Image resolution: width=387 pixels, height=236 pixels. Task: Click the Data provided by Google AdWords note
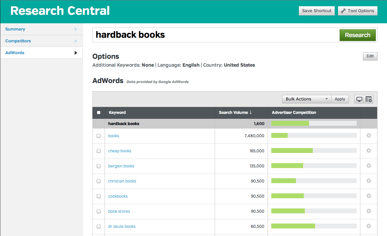click(157, 82)
